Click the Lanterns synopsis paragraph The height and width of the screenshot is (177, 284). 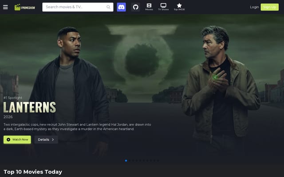[77, 127]
